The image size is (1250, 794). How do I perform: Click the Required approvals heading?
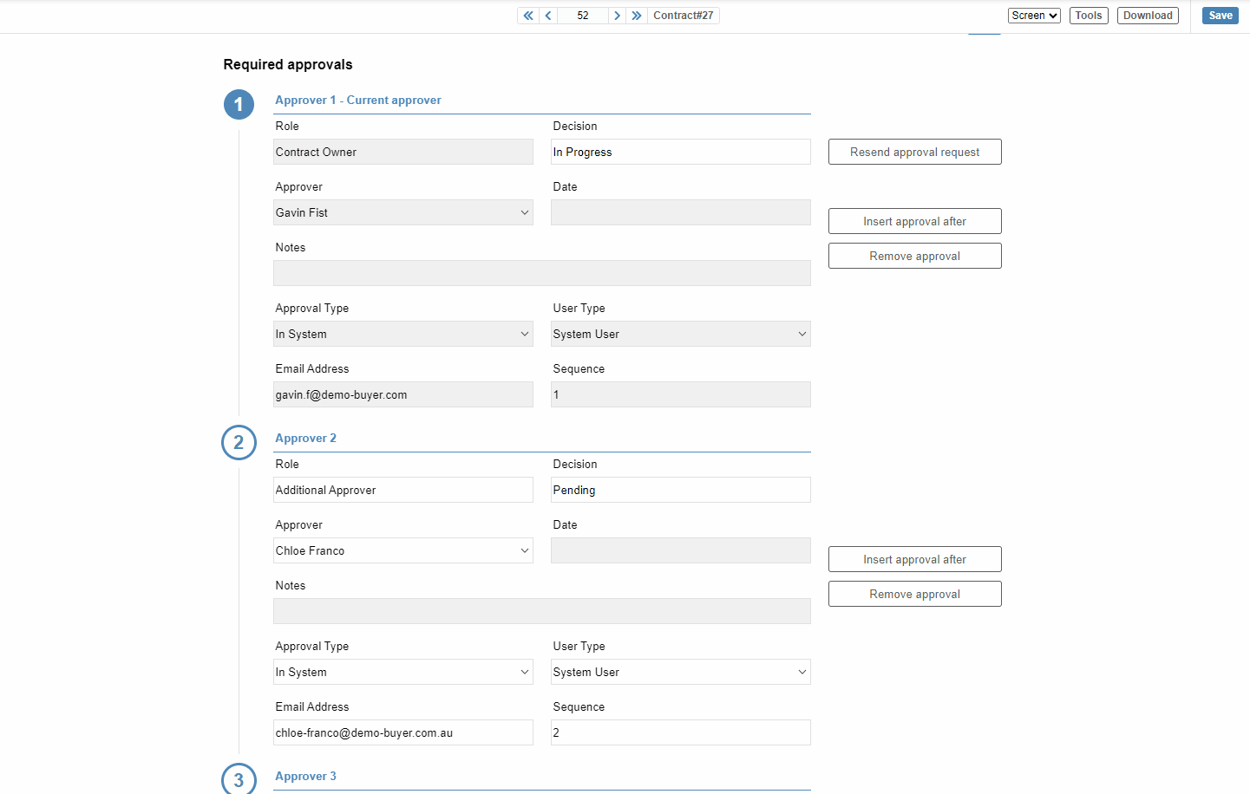pos(288,64)
